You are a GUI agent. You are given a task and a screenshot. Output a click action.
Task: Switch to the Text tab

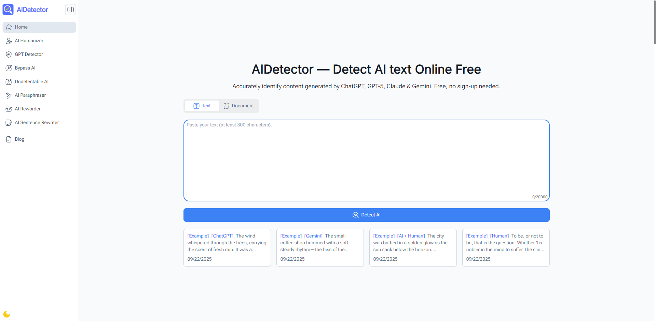coord(202,106)
